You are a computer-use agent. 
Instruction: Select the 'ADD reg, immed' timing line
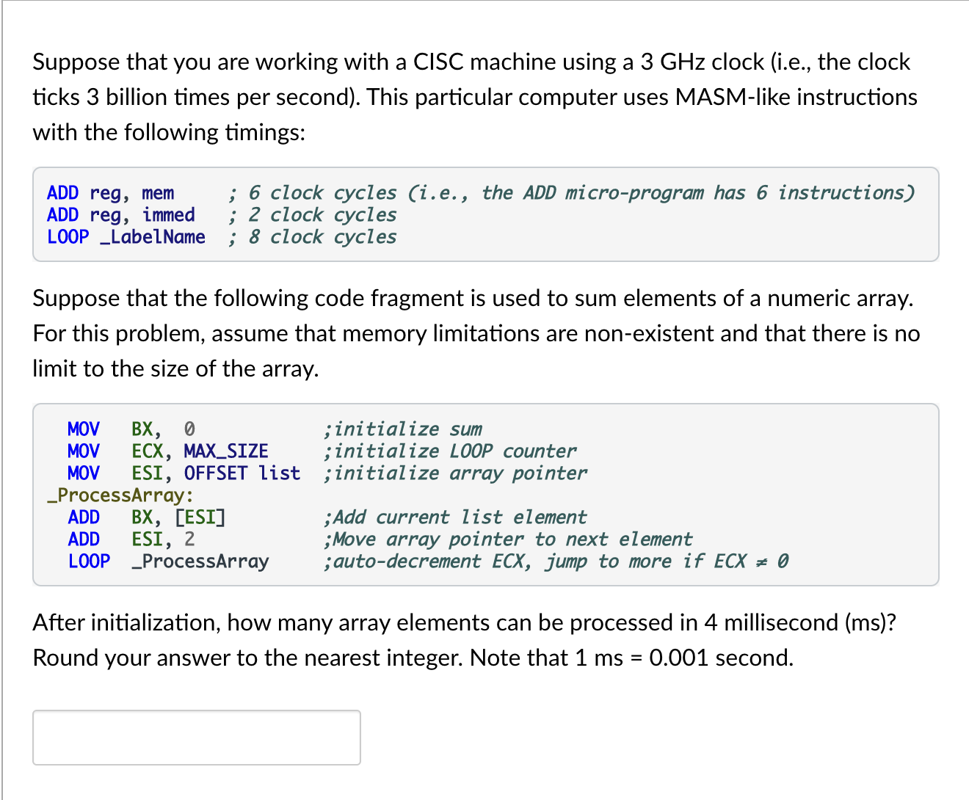point(222,215)
